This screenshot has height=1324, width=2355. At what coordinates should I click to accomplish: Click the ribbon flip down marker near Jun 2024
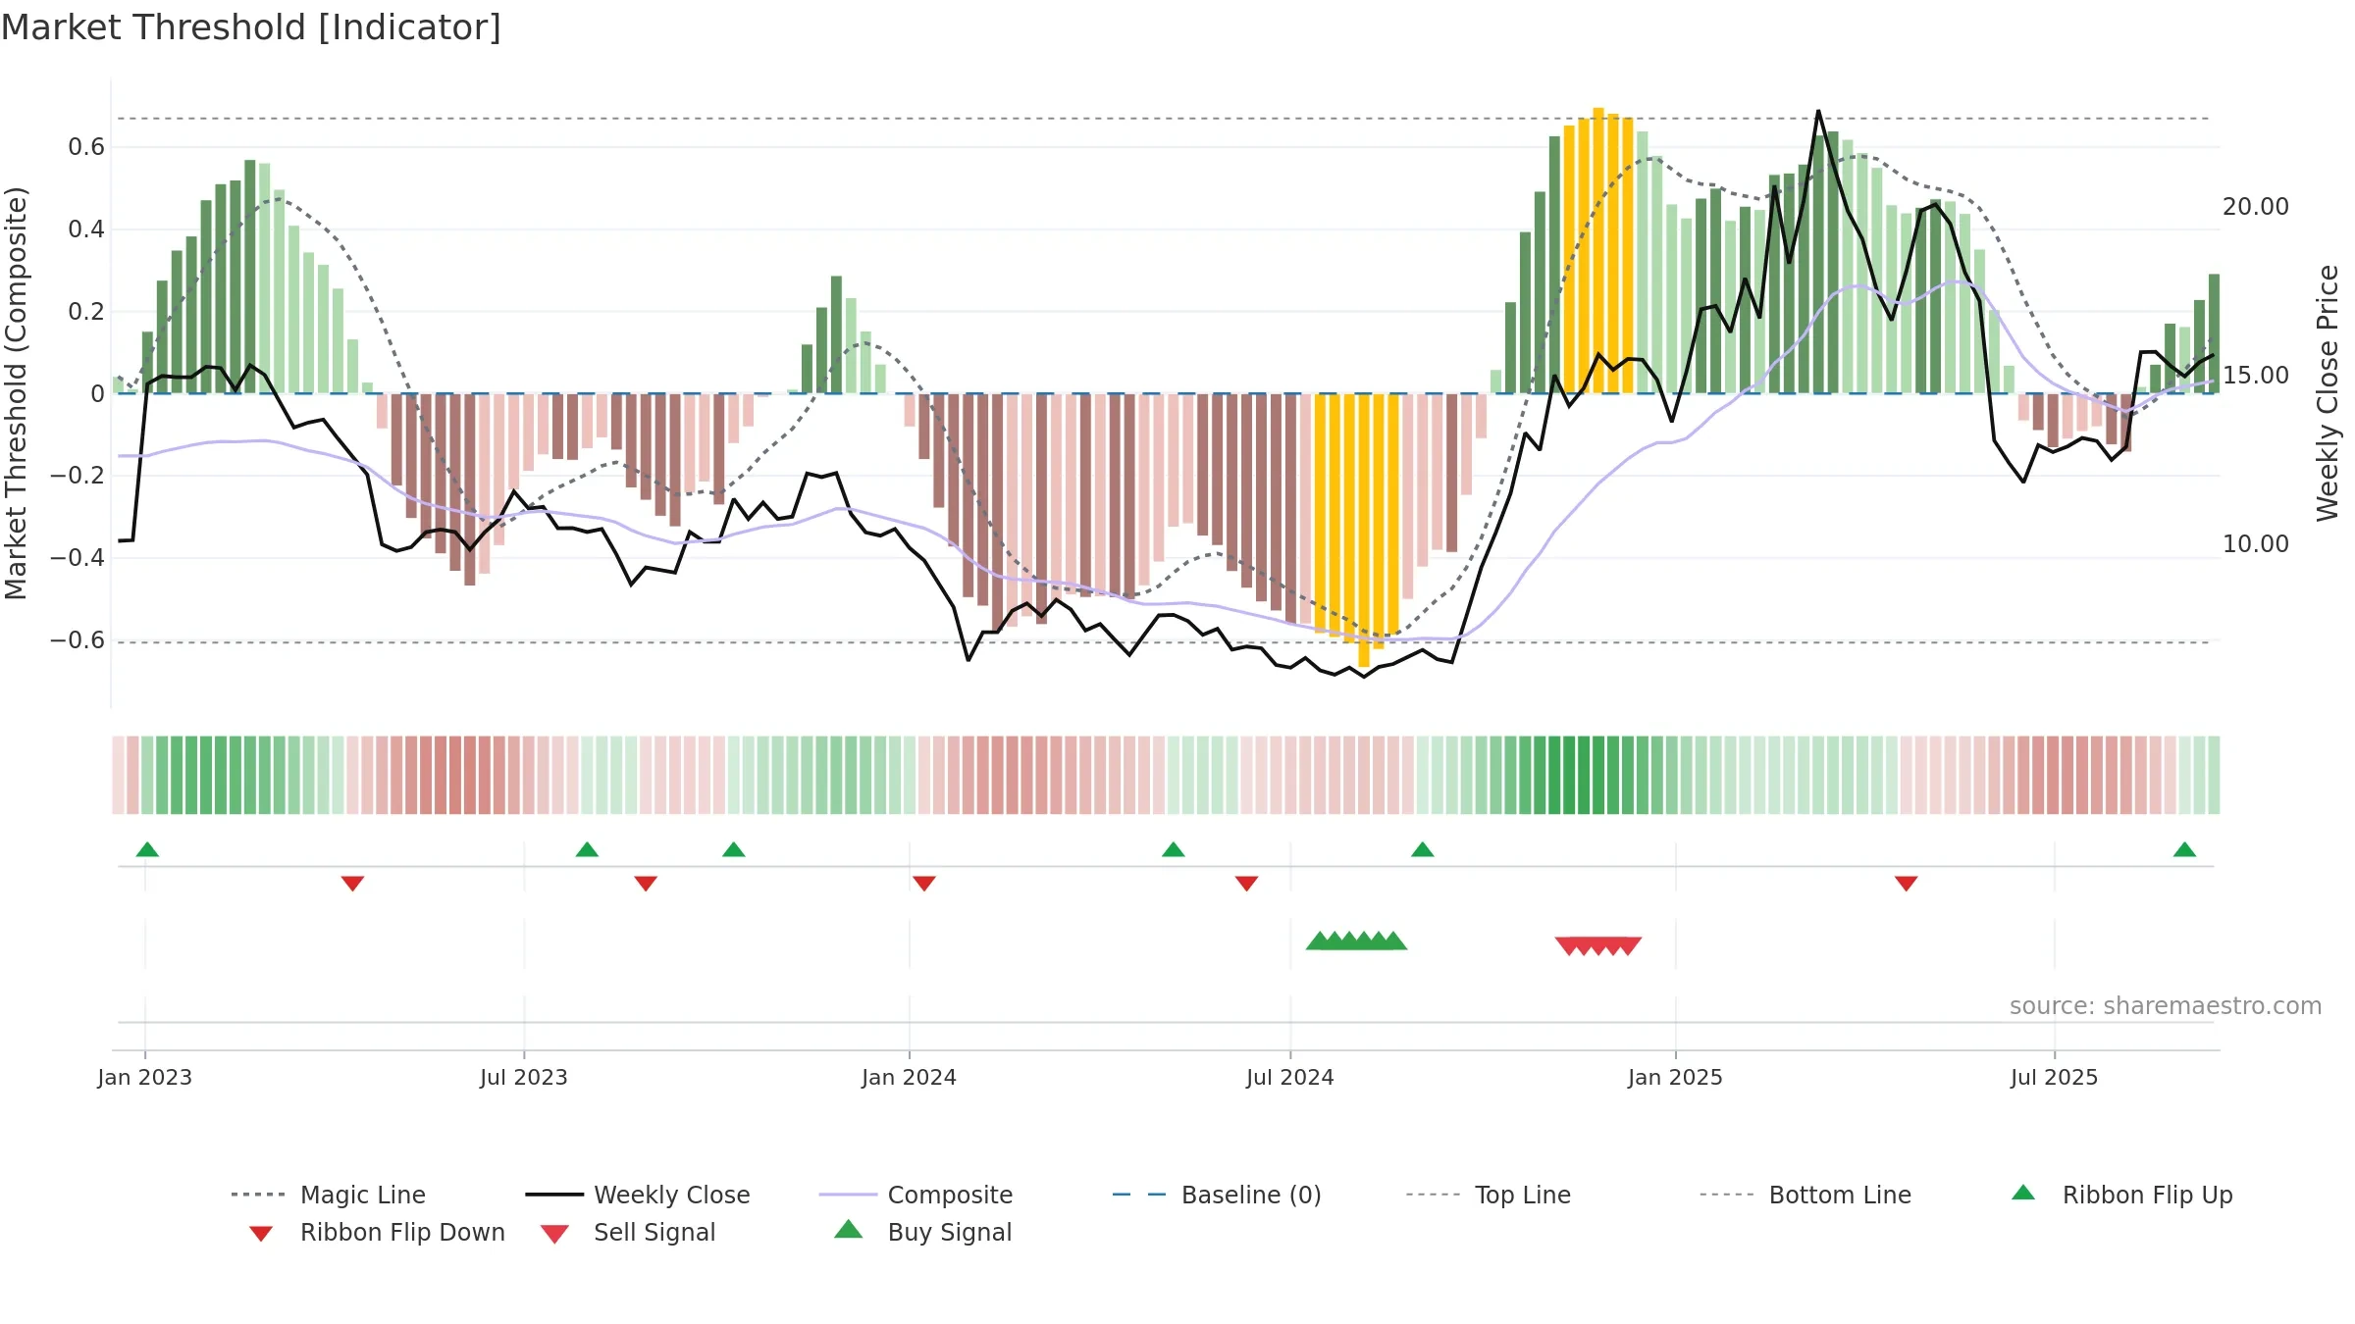(x=1247, y=884)
